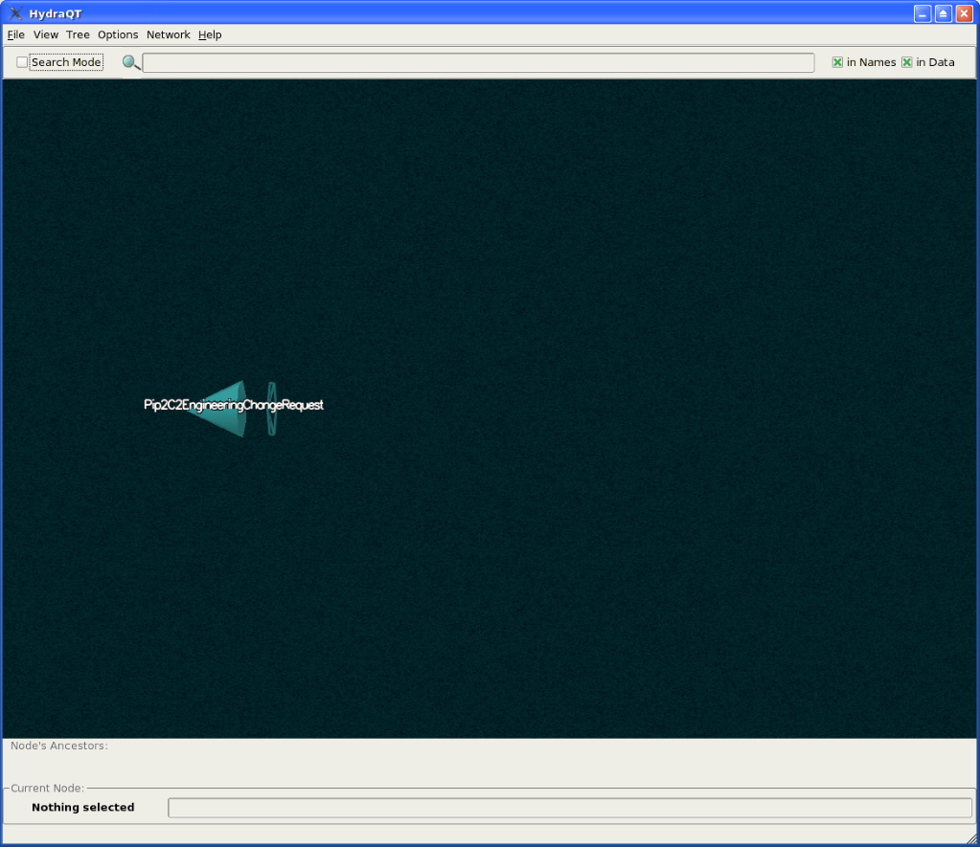The image size is (980, 847).
Task: Open the Options menu
Action: (118, 35)
